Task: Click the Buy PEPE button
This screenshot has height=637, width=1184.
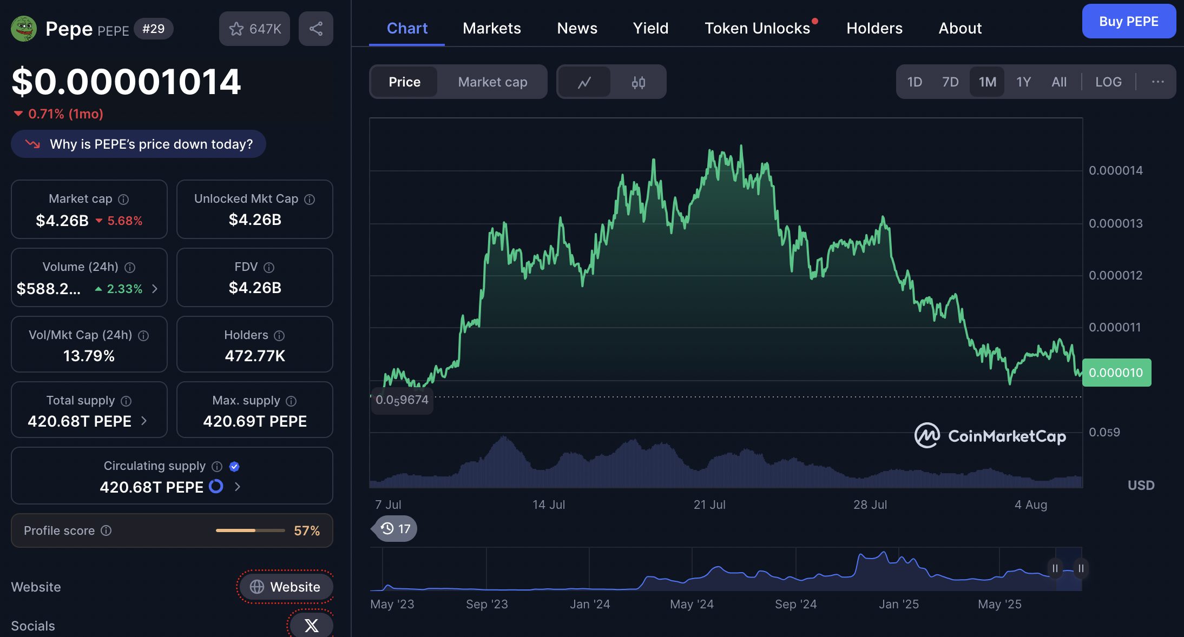Action: pyautogui.click(x=1128, y=22)
